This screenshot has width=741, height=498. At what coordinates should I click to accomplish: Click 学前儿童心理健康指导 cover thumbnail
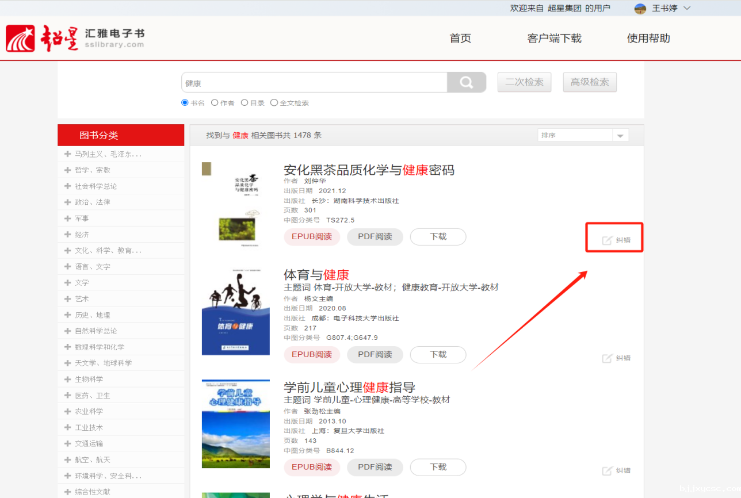coord(236,424)
